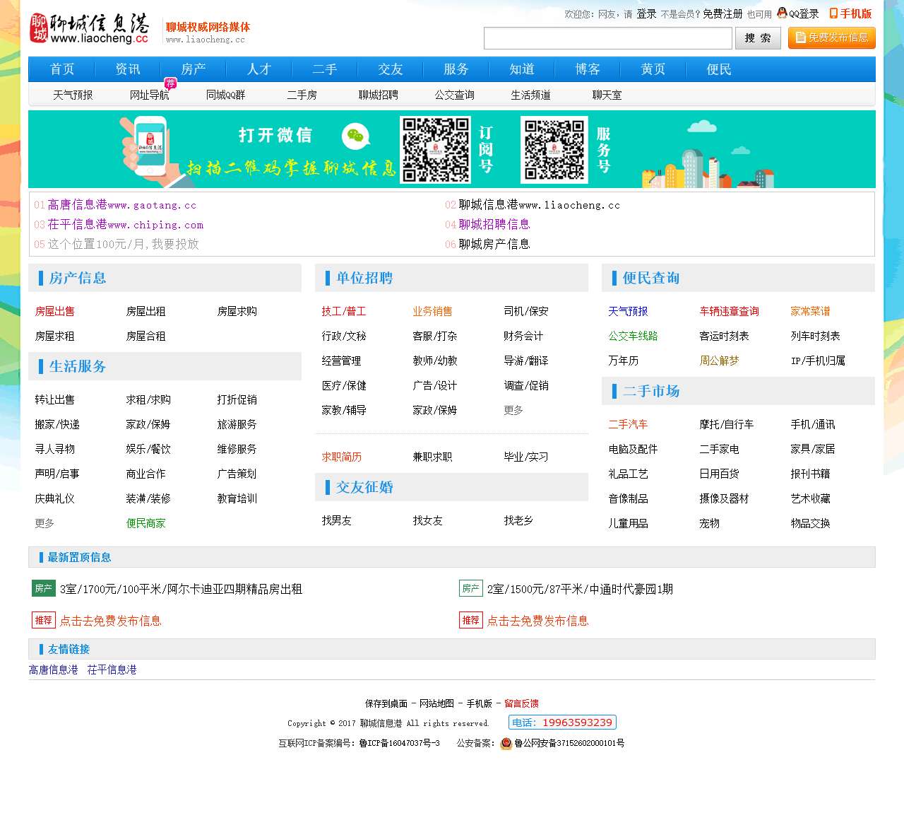Screen dimensions: 904x825
Task: Select 生活频道 in the sub-navigation bar
Action: [x=530, y=95]
